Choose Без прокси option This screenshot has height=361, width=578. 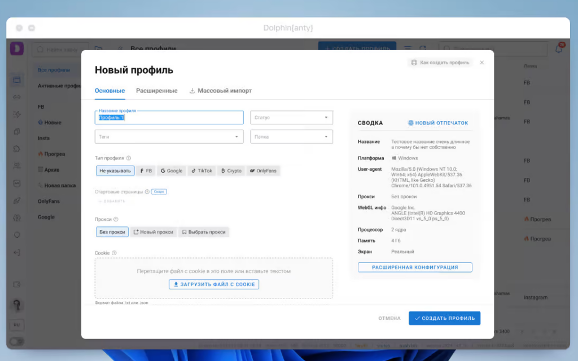(112, 232)
